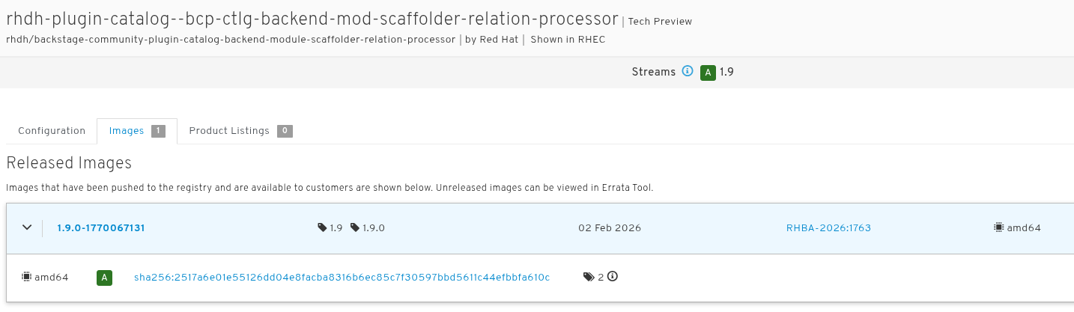Switch to the Product Listings tab
Image resolution: width=1074 pixels, height=312 pixels.
click(229, 131)
